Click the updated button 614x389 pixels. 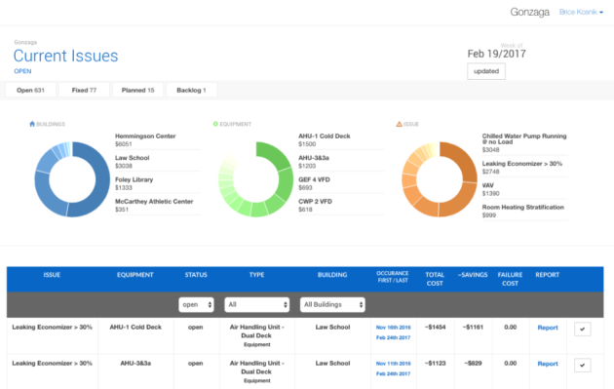tap(486, 71)
